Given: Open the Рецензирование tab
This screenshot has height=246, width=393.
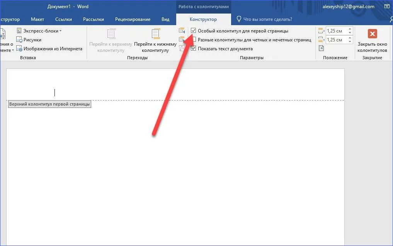Looking at the screenshot, I should tap(133, 19).
